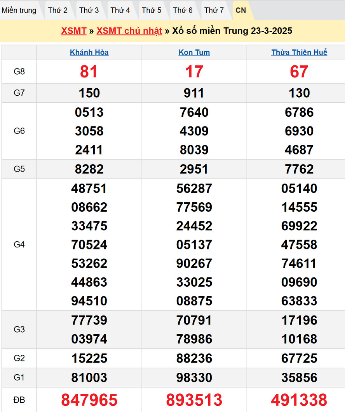The width and height of the screenshot is (345, 412).
Task: Click the active CN tab
Action: (241, 11)
